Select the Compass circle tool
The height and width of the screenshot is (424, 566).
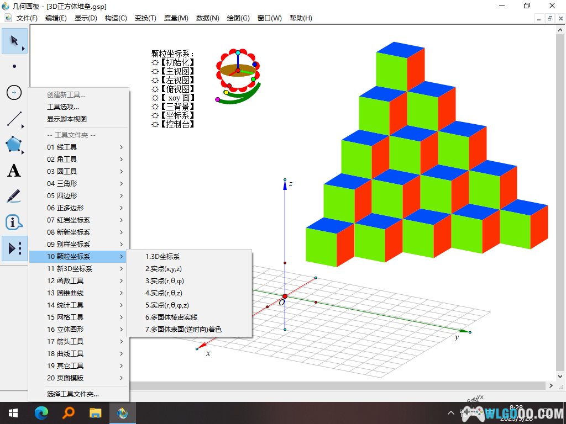point(14,92)
